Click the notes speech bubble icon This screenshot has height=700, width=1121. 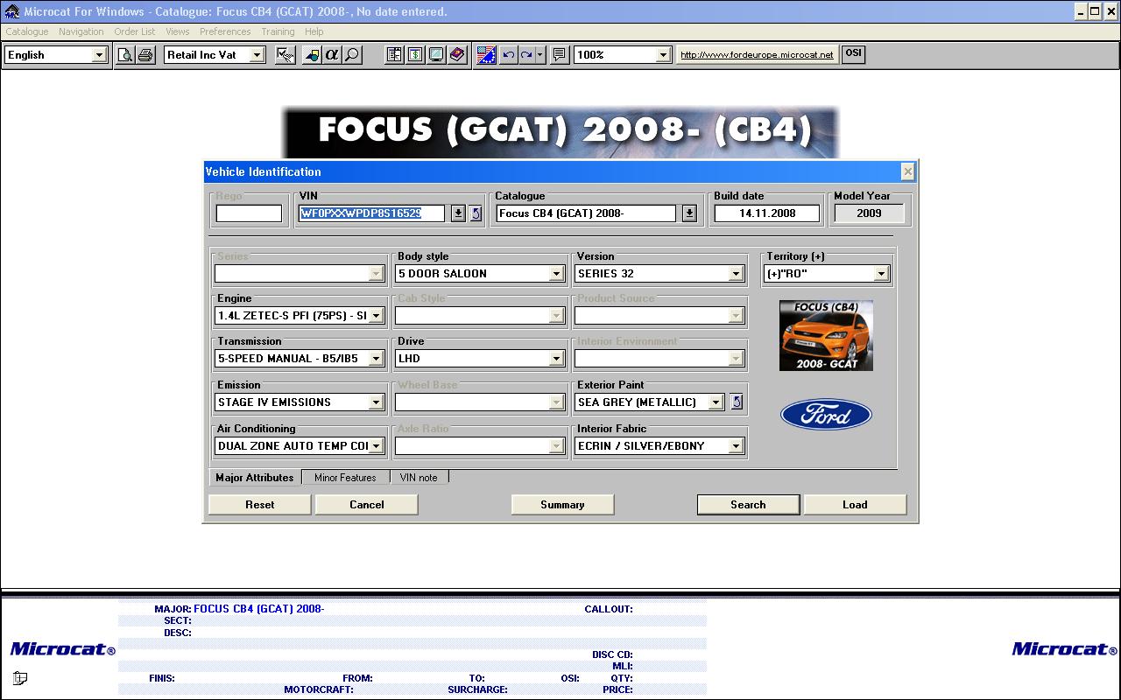coord(559,55)
